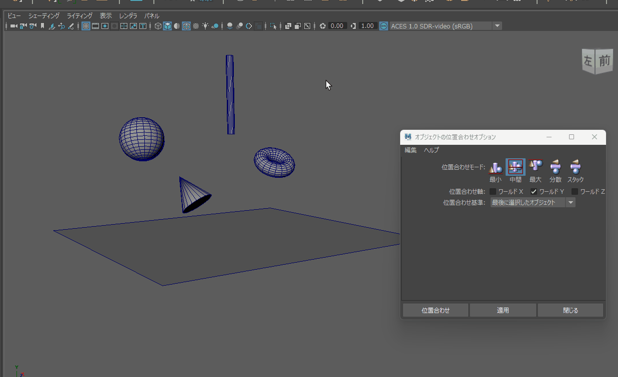
Task: Choose the 最大 alignment mode icon
Action: (x=536, y=167)
